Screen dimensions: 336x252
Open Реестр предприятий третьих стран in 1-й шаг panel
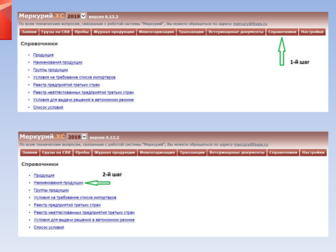click(x=66, y=85)
